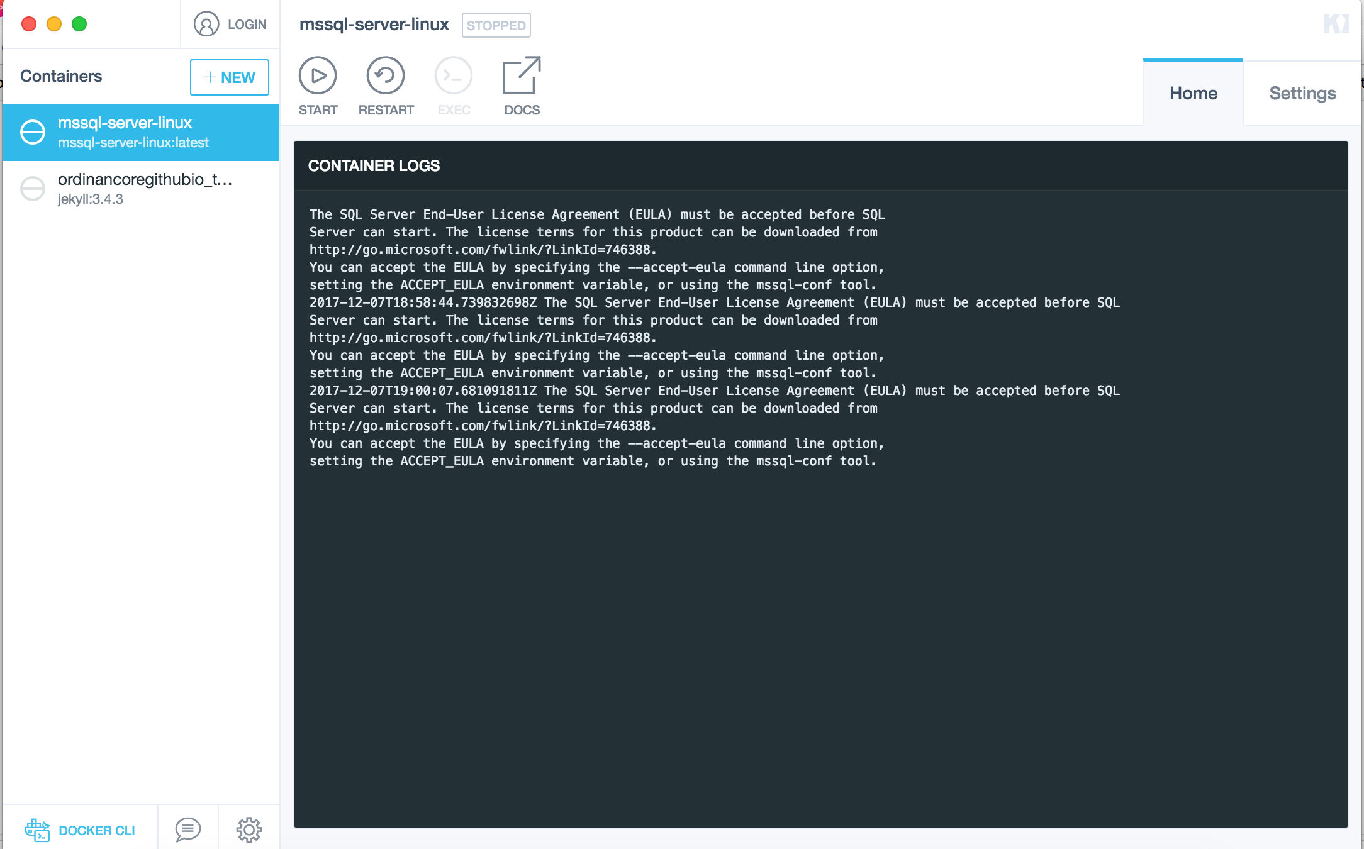Select the mssql-server-linux container
The width and height of the screenshot is (1364, 849).
[141, 133]
